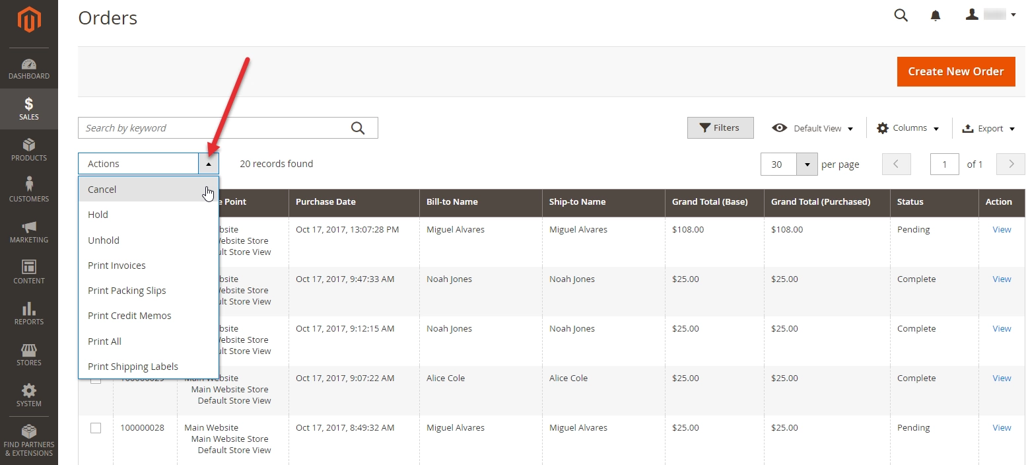Open the System sidebar menu
This screenshot has width=1026, height=465.
pyautogui.click(x=29, y=396)
